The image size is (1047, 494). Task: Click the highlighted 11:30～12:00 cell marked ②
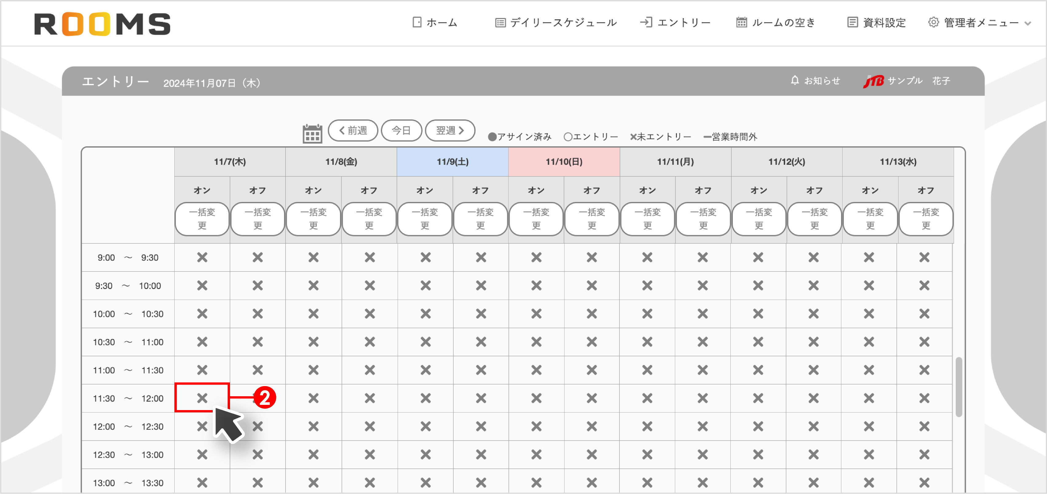pos(202,398)
